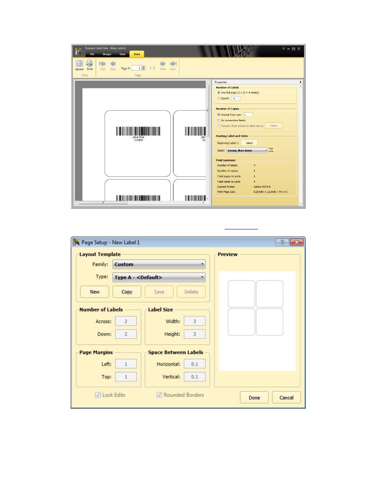
Task: Click the Page Setup help button
Action: 282,242
